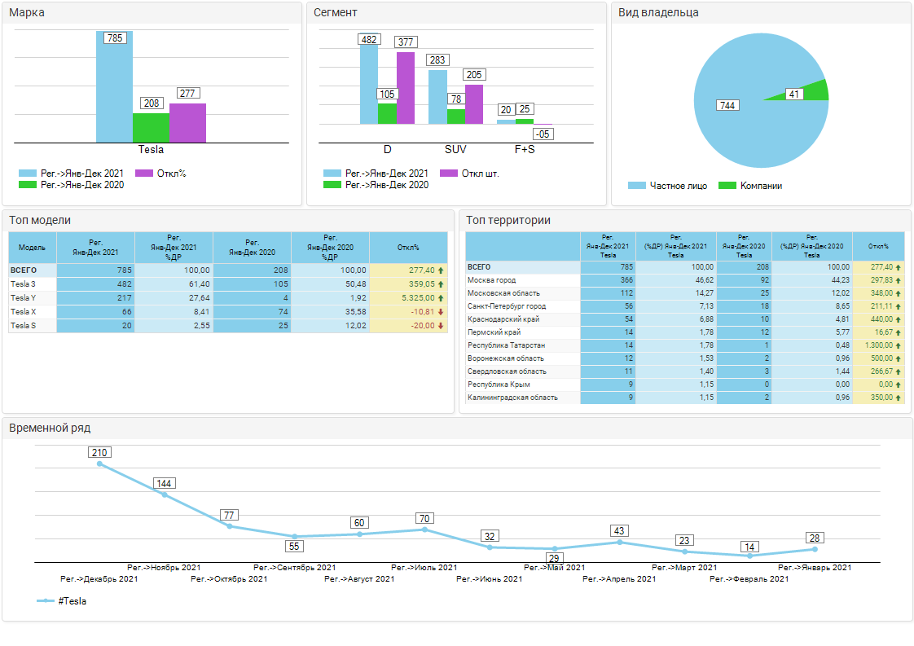This screenshot has height=646, width=914.
Task: Click the 210 data point for Декабрь 2021
Action: pyautogui.click(x=100, y=464)
